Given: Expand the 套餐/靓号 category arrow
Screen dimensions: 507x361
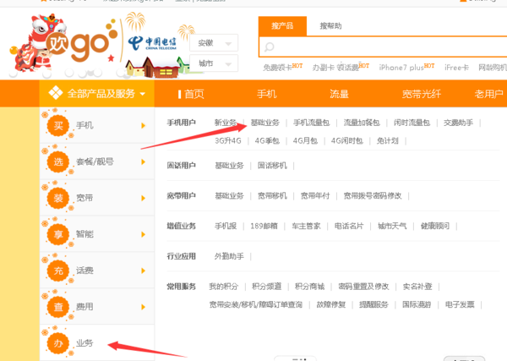Looking at the screenshot, I should tap(144, 161).
